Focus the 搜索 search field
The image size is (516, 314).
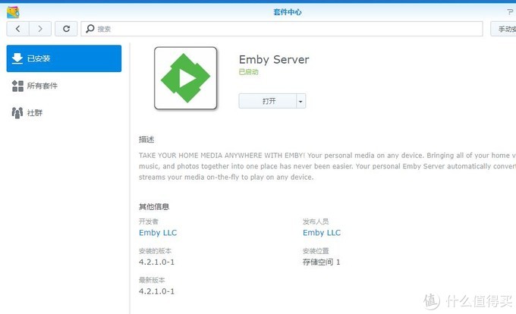coord(282,29)
